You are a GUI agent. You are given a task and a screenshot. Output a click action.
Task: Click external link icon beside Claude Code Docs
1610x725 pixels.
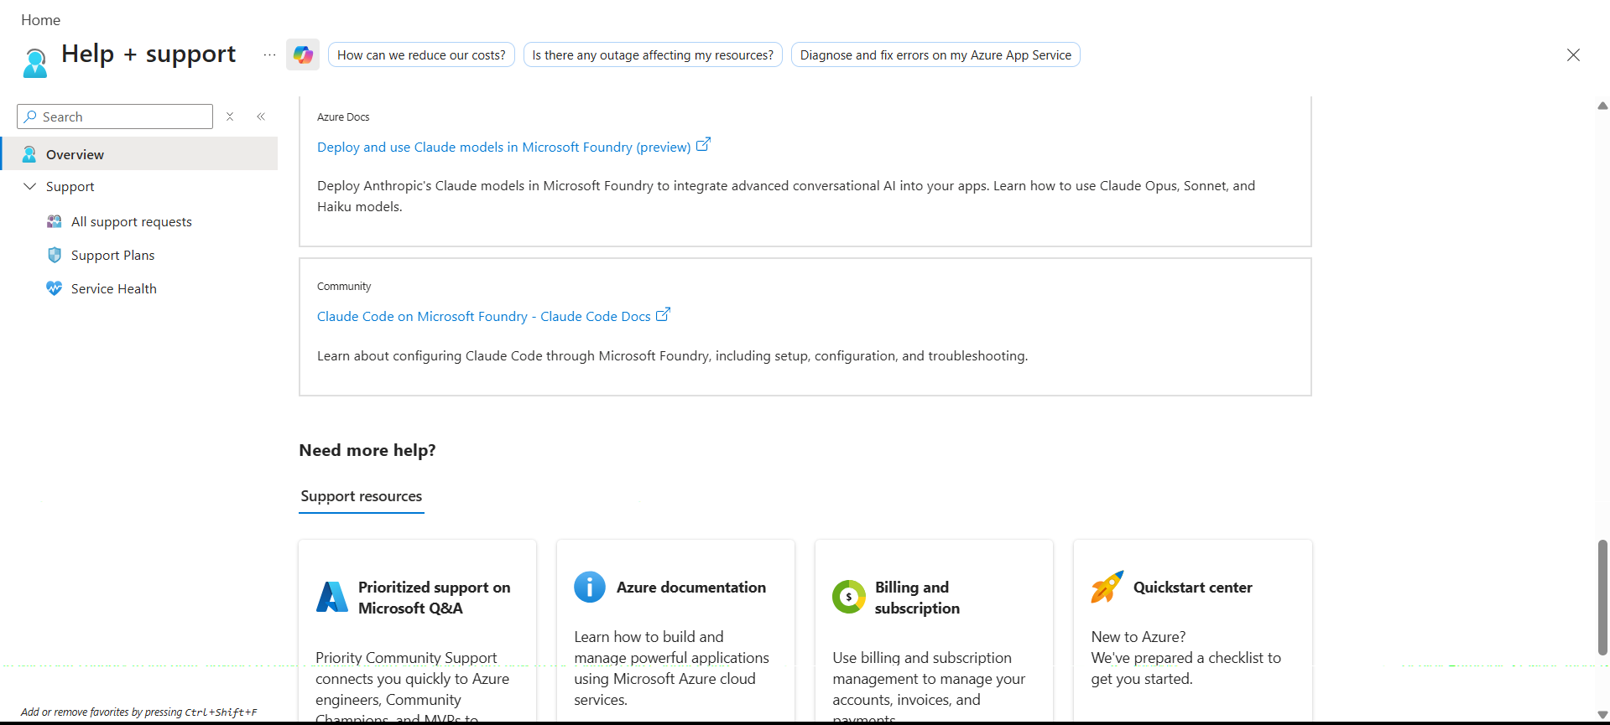(663, 314)
